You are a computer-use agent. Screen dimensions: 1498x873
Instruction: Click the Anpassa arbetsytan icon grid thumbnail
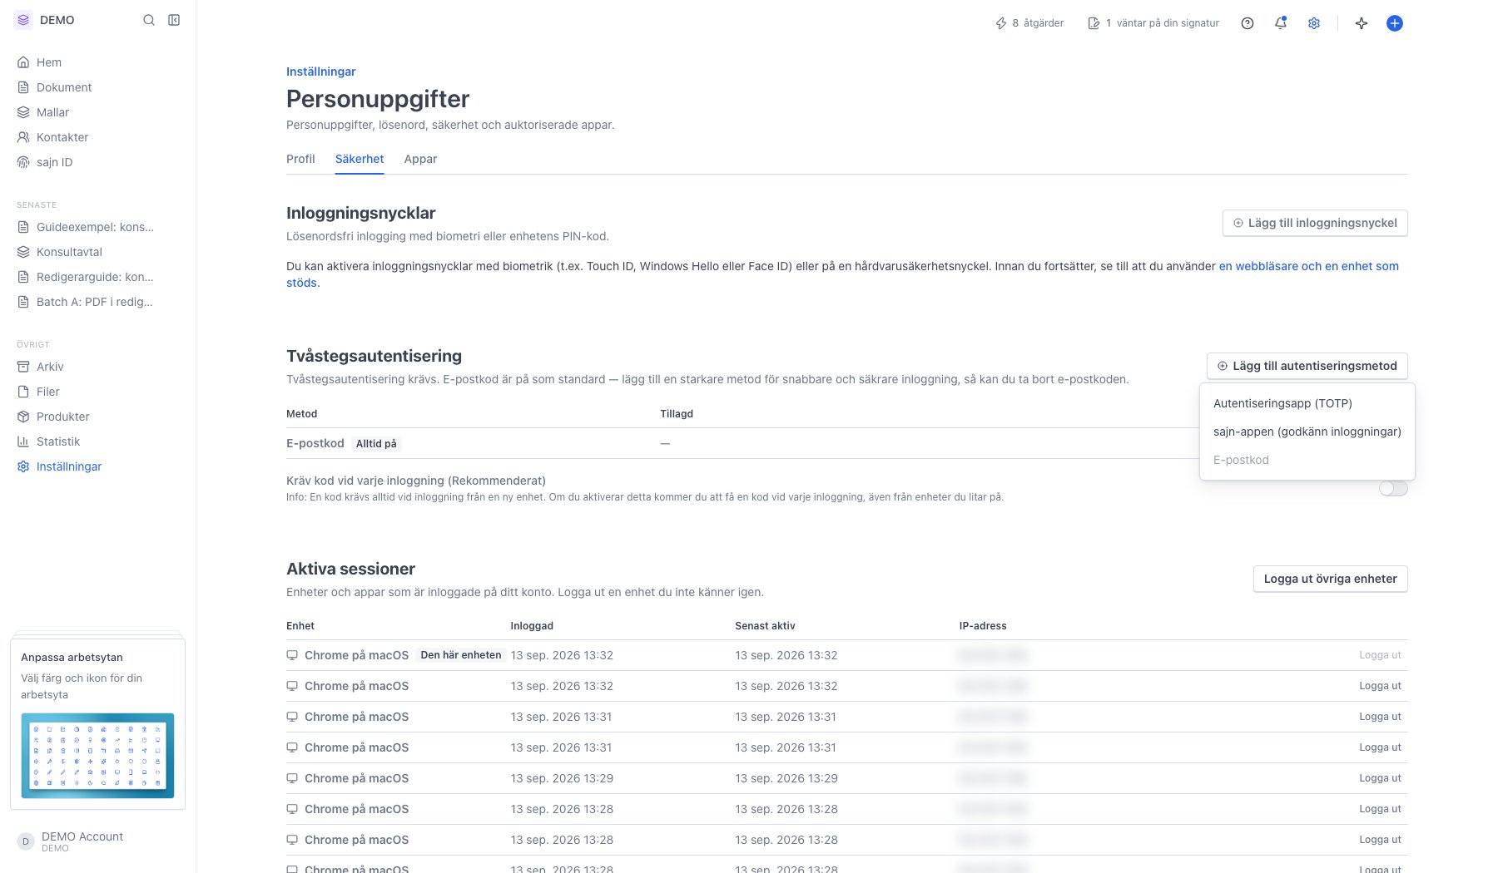pos(97,756)
